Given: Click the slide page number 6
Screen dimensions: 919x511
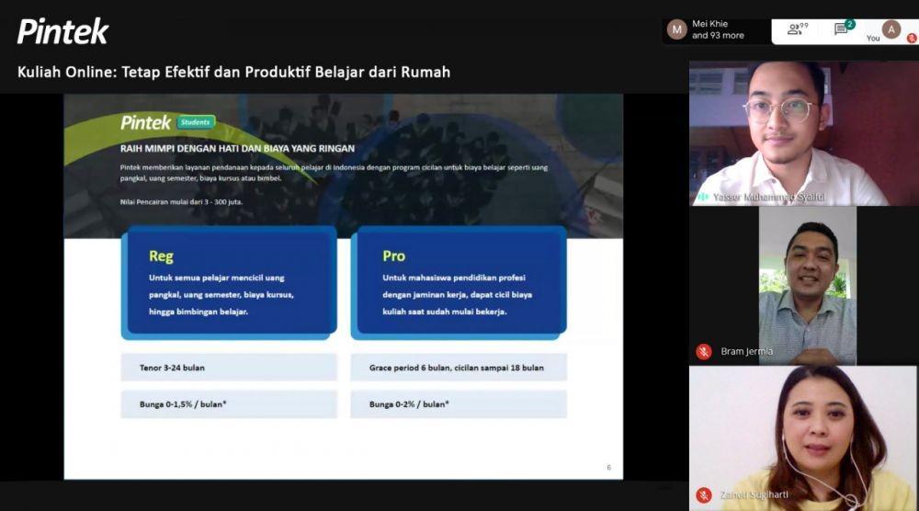Looking at the screenshot, I should 609,467.
